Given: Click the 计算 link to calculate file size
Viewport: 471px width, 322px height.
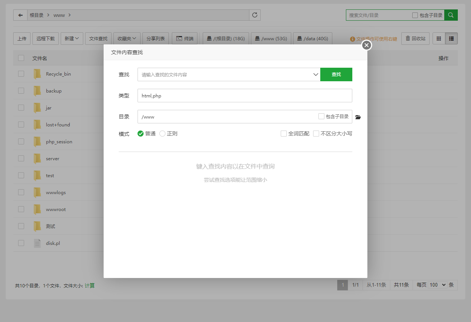Looking at the screenshot, I should 89,285.
